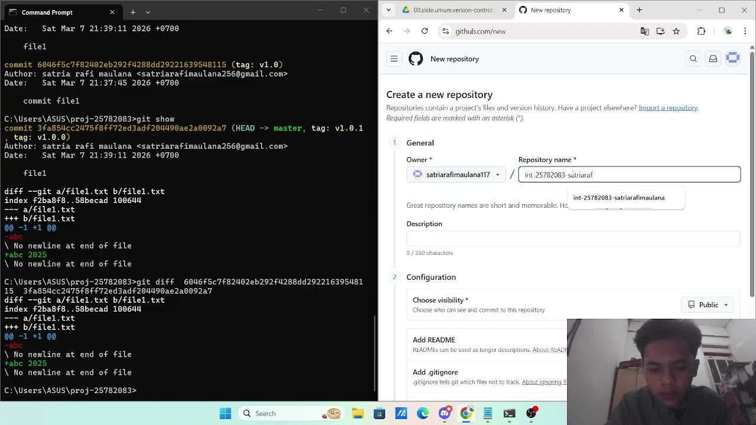Image resolution: width=756 pixels, height=425 pixels.
Task: Click the "tag: v1.0" commit line
Action: tap(144, 65)
